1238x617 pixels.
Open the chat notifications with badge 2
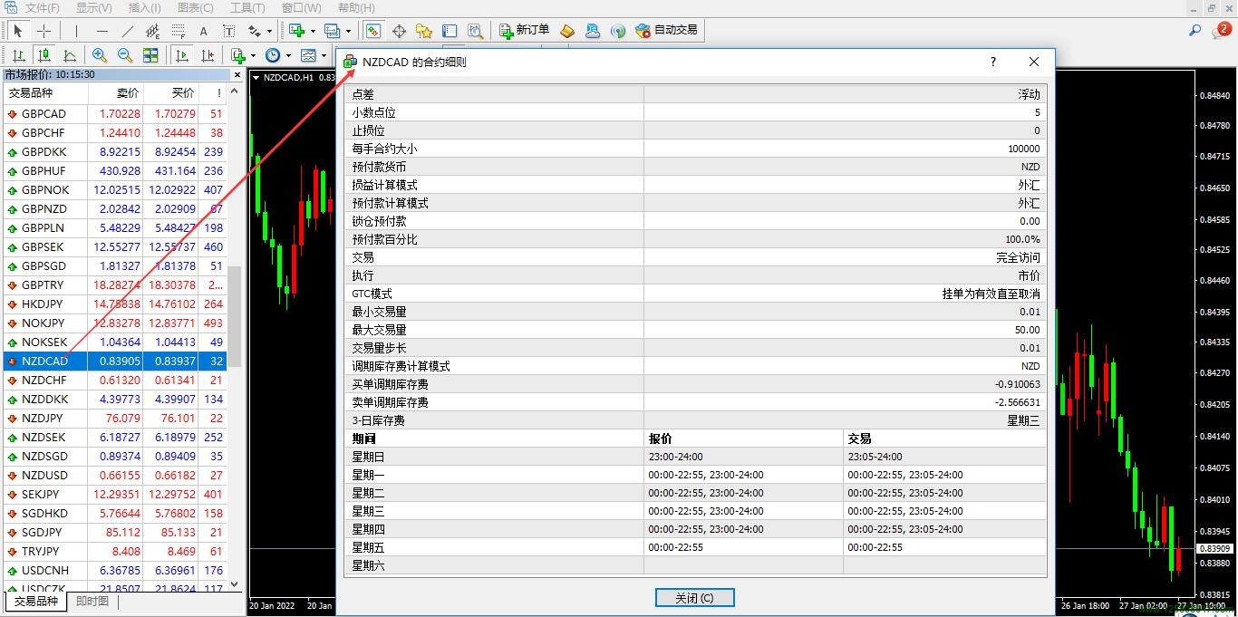[1220, 31]
